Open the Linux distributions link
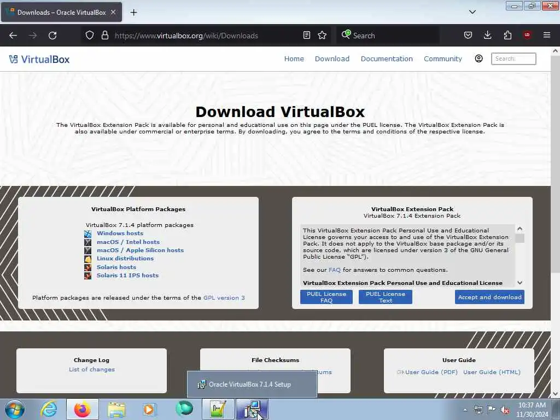This screenshot has height=420, width=560. (x=125, y=258)
